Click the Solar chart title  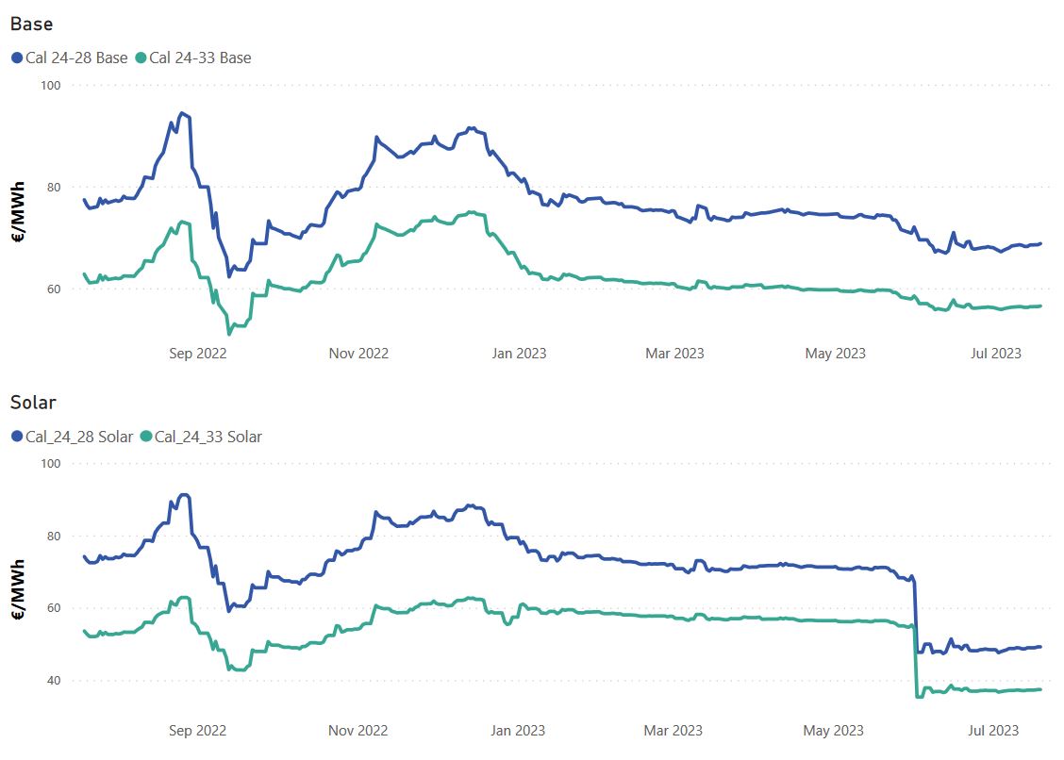tap(33, 403)
